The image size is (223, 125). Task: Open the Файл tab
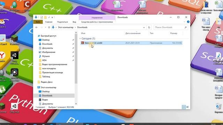[x=38, y=22]
